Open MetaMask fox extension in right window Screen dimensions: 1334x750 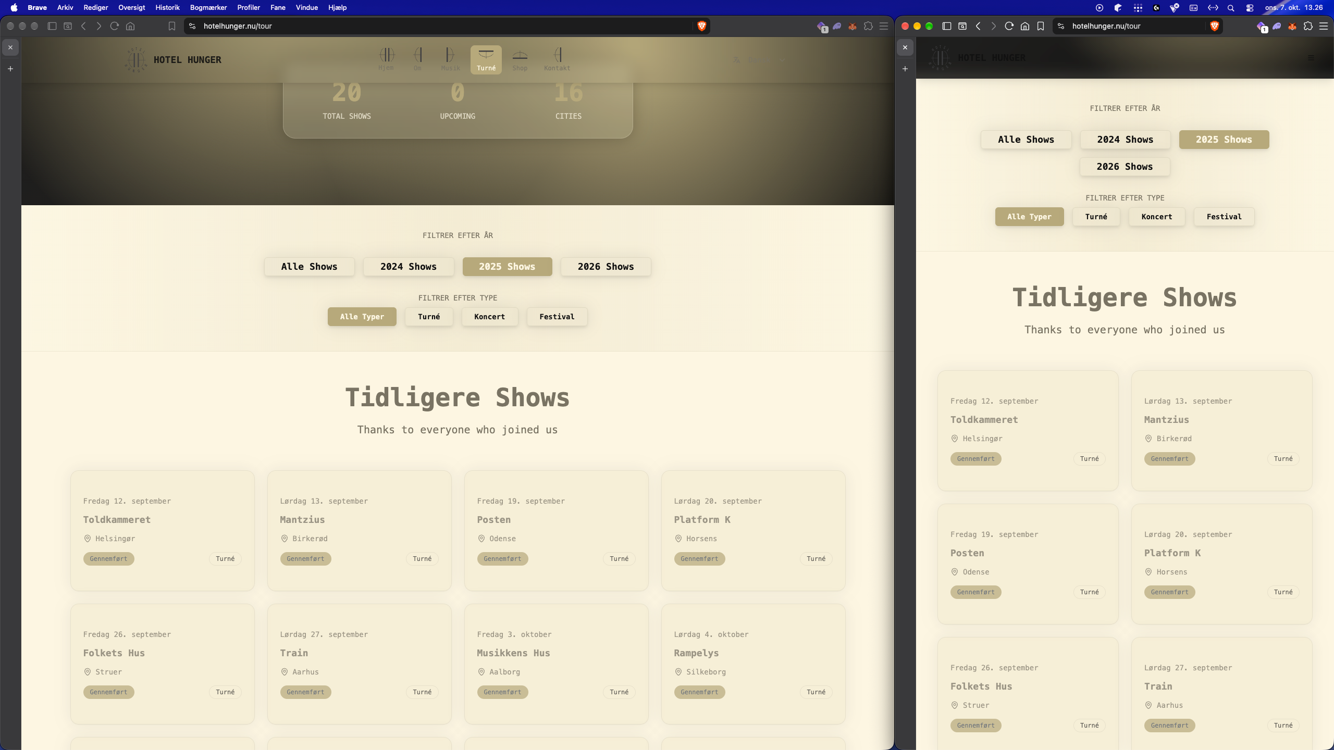[x=1292, y=26]
